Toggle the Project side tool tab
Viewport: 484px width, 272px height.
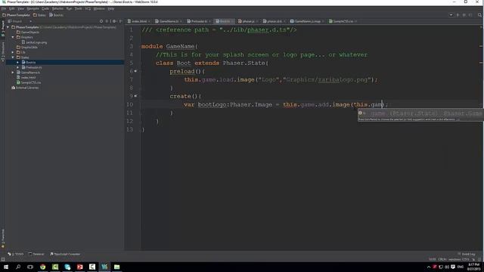click(x=3, y=29)
